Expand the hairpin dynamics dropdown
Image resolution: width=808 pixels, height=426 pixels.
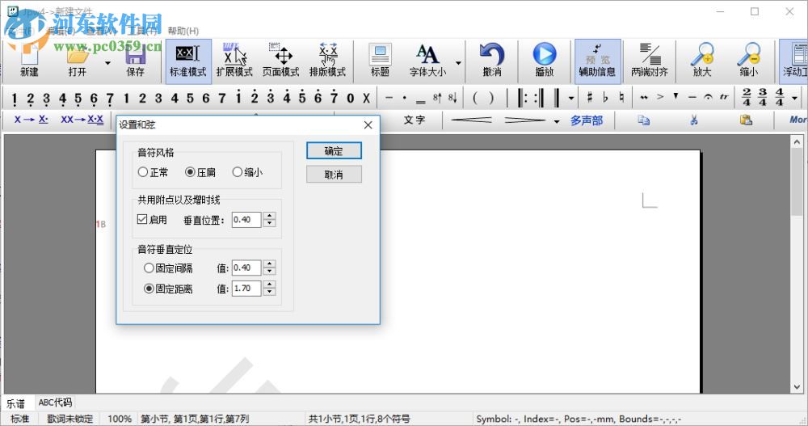557,121
